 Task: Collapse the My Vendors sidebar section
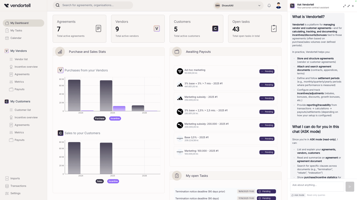18,51
